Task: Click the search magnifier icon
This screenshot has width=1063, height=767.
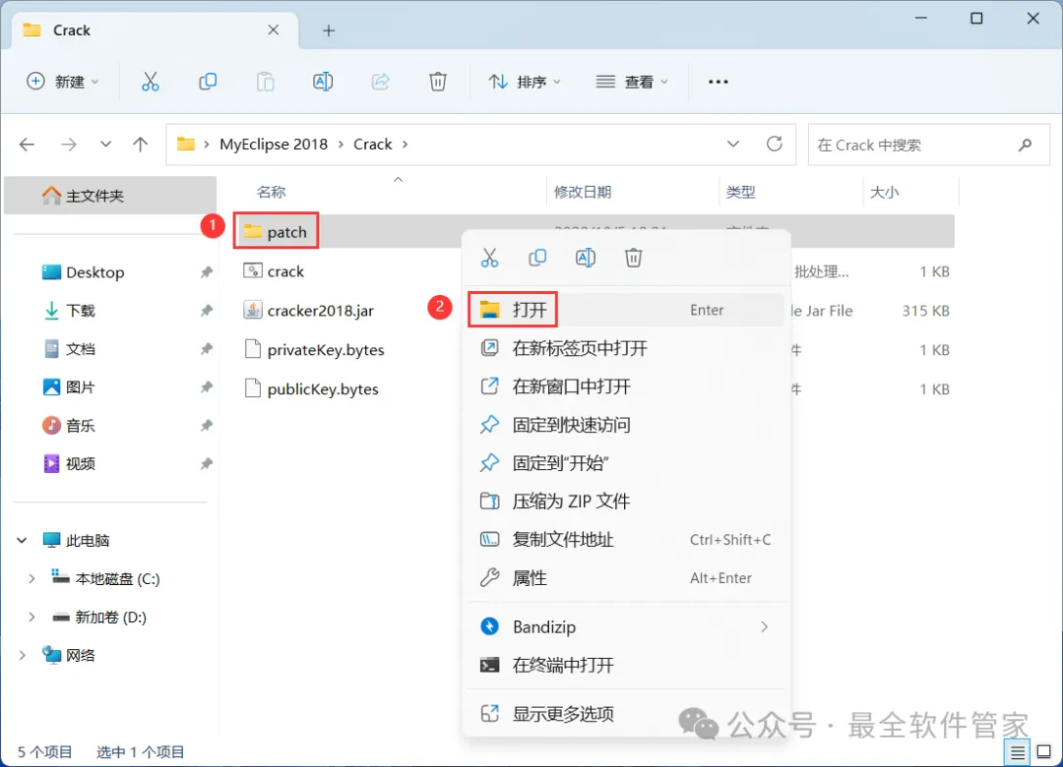Action: click(1025, 145)
